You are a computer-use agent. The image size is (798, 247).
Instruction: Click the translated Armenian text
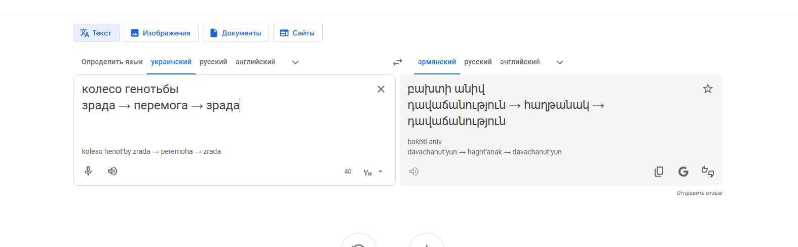point(506,105)
